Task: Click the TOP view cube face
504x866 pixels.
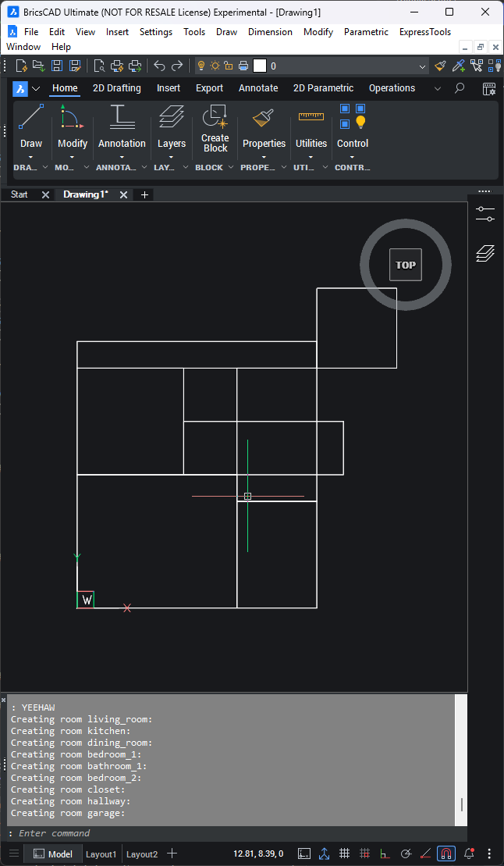Action: coord(405,265)
